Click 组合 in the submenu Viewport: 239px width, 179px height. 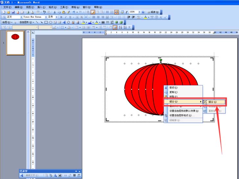coord(214,102)
